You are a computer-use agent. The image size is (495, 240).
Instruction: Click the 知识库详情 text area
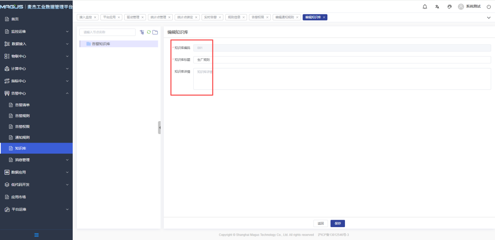pos(342,79)
